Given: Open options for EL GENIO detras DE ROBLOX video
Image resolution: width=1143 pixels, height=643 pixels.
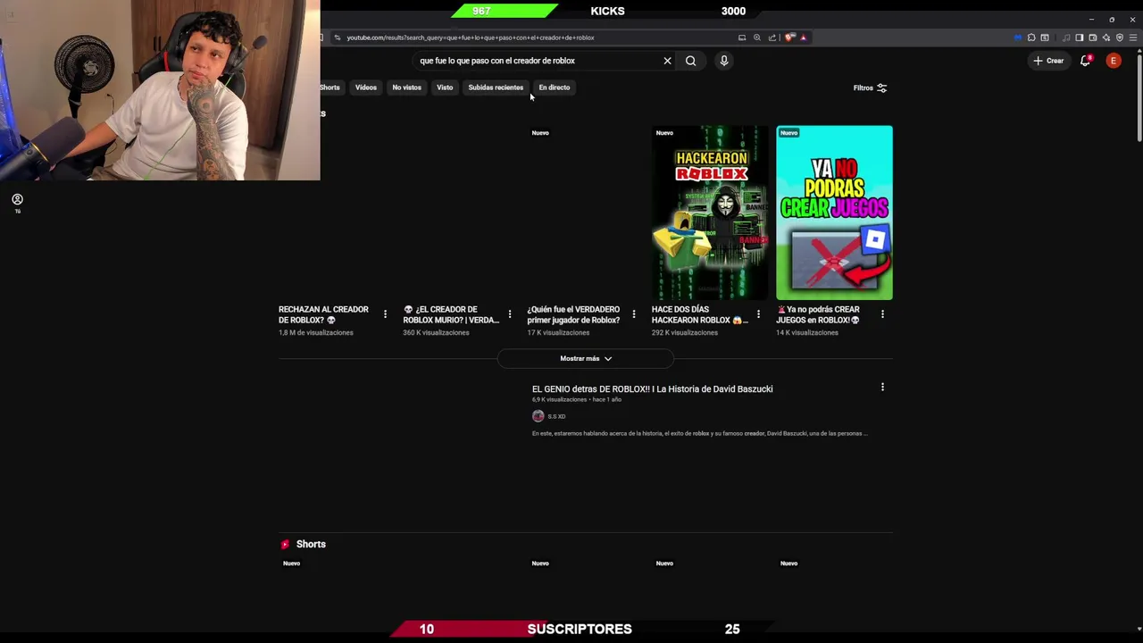Looking at the screenshot, I should coord(882,387).
